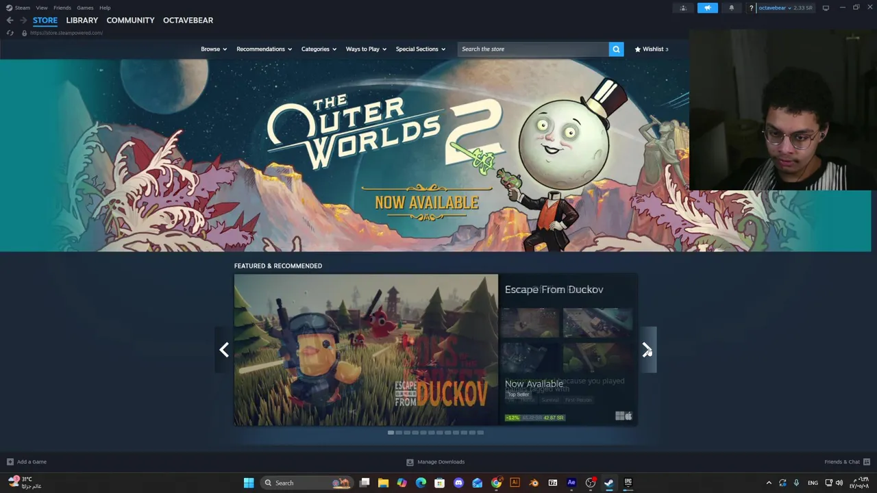Switch the ENG input language
877x493 pixels.
813,483
